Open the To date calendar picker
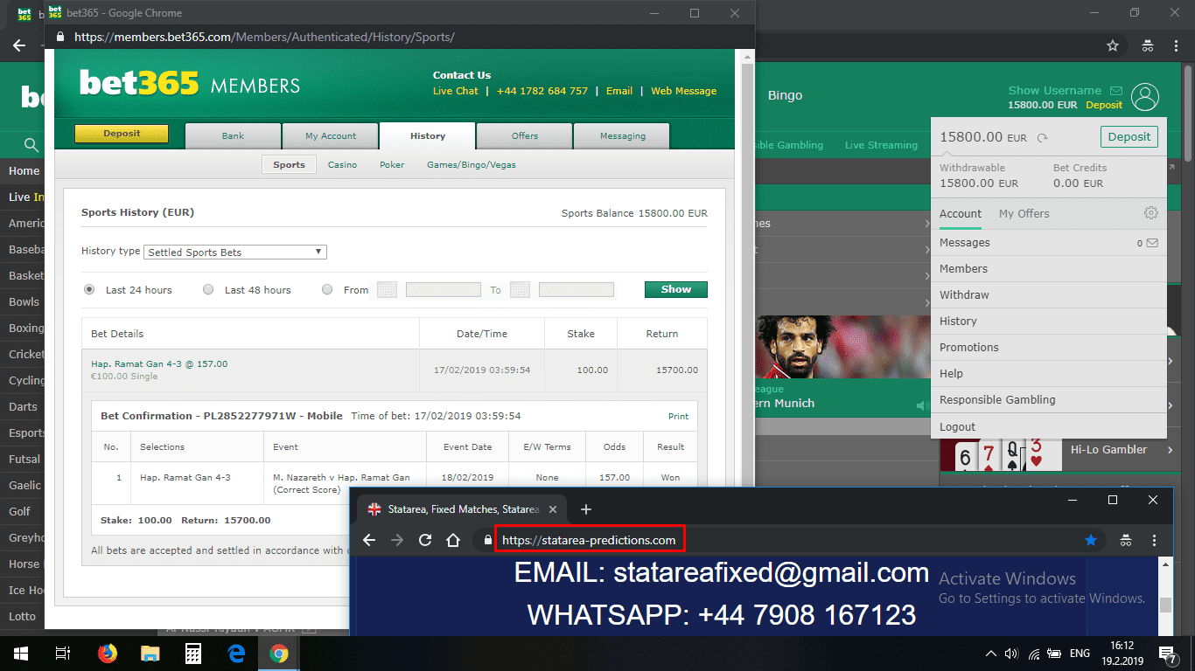Viewport: 1195px width, 671px height. (x=520, y=290)
